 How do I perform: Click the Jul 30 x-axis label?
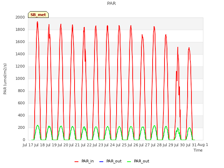click(x=180, y=145)
